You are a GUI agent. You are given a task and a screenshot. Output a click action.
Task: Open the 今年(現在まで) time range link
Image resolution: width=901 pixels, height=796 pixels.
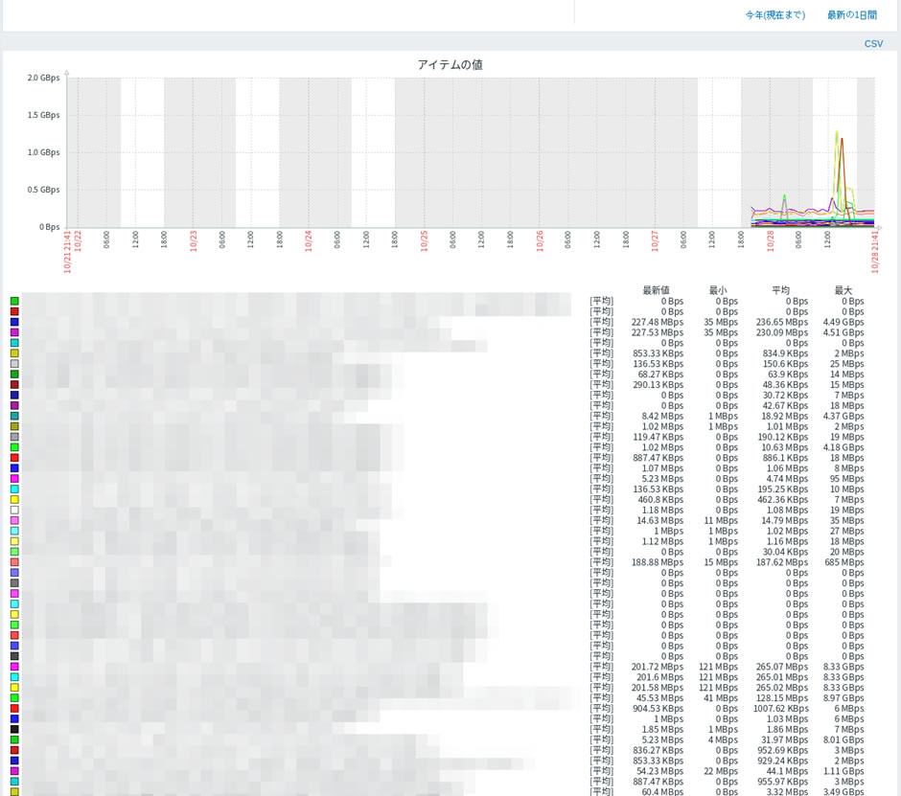pyautogui.click(x=774, y=15)
